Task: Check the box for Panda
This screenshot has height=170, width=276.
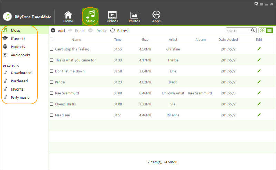Action: coord(51,82)
